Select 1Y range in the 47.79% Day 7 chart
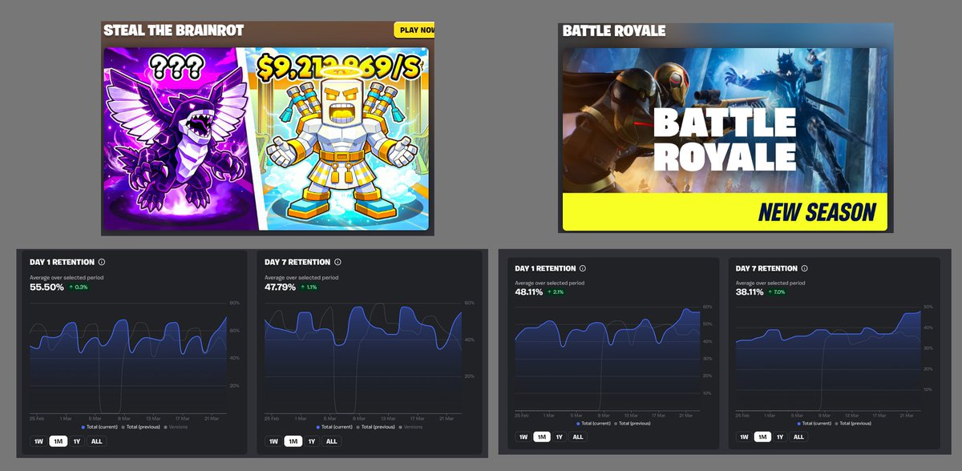962x471 pixels. [x=312, y=441]
